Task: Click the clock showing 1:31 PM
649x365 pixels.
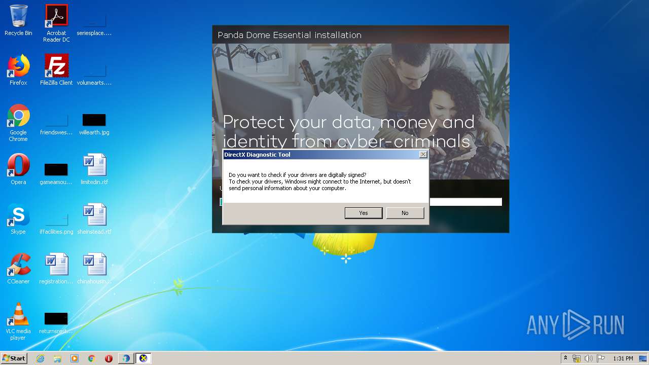Action: coord(623,358)
